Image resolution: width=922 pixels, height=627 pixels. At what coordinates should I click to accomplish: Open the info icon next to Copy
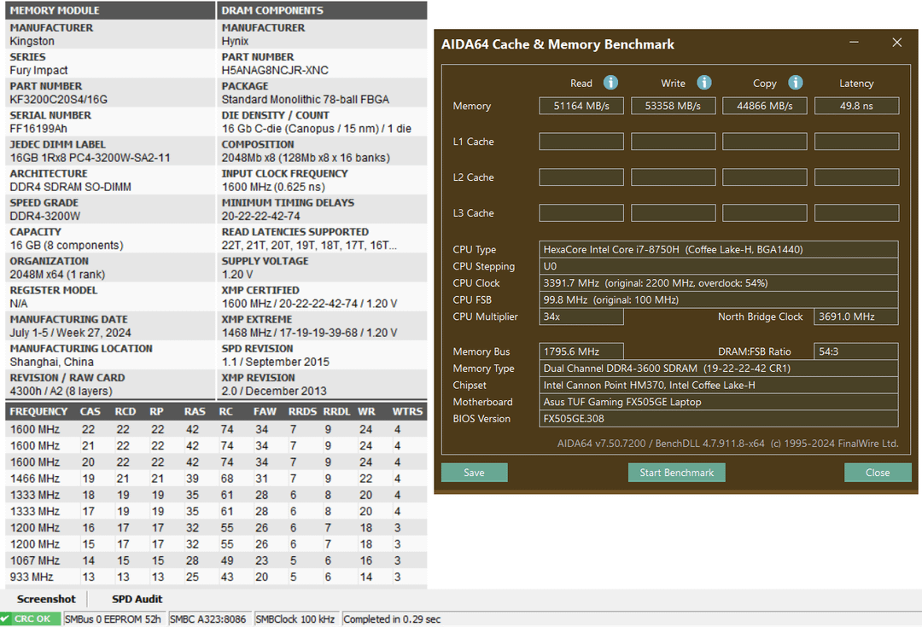pyautogui.click(x=795, y=83)
